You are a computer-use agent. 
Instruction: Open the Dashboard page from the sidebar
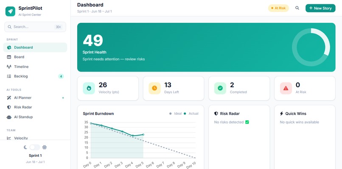pos(35,47)
